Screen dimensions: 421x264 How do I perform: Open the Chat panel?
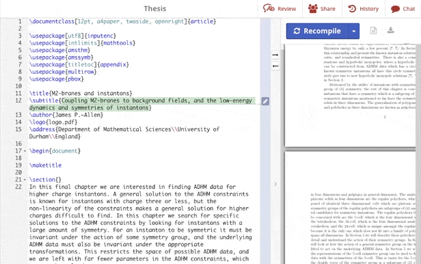[x=403, y=9]
